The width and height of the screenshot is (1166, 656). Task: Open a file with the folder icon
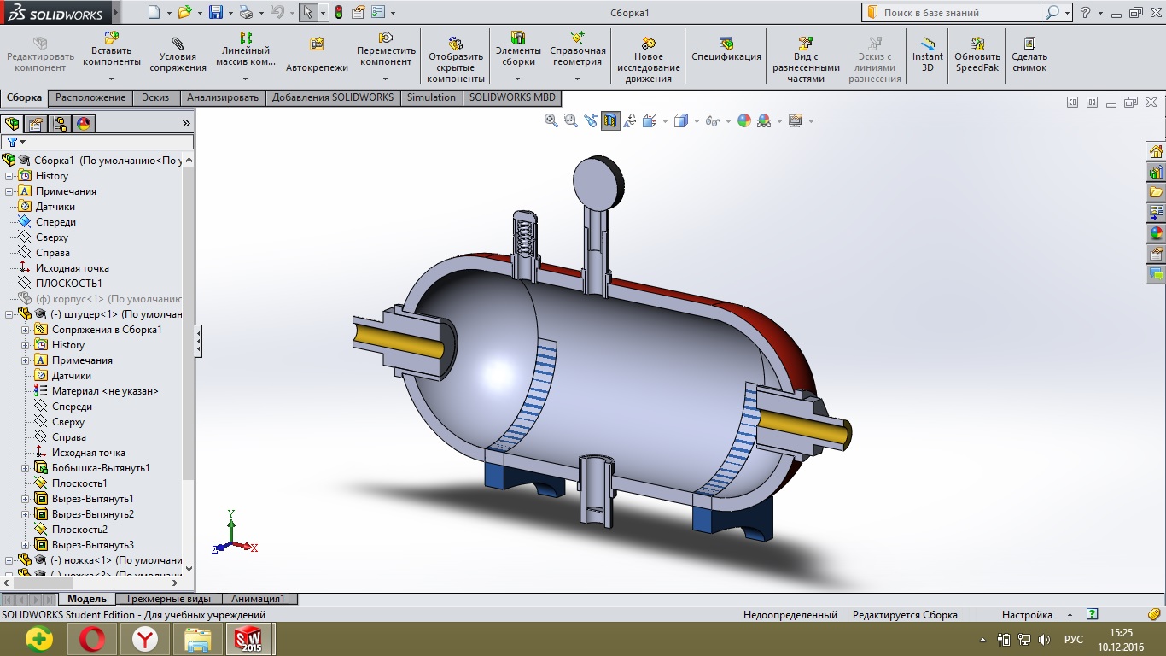pyautogui.click(x=184, y=13)
